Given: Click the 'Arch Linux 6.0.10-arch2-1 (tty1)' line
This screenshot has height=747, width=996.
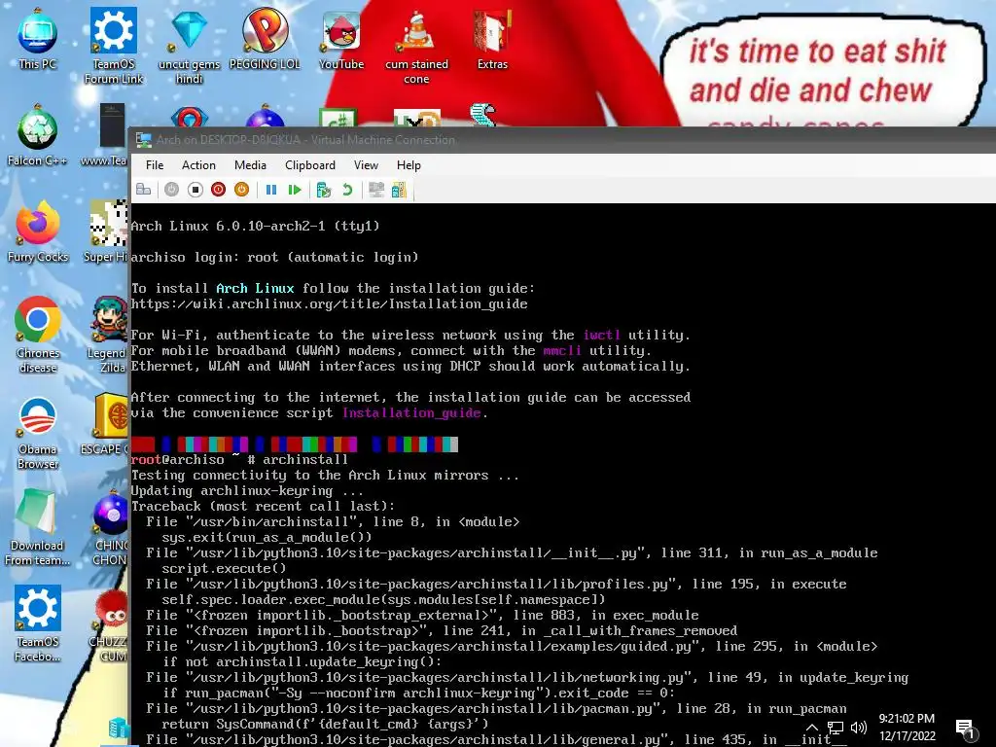Looking at the screenshot, I should (x=256, y=226).
